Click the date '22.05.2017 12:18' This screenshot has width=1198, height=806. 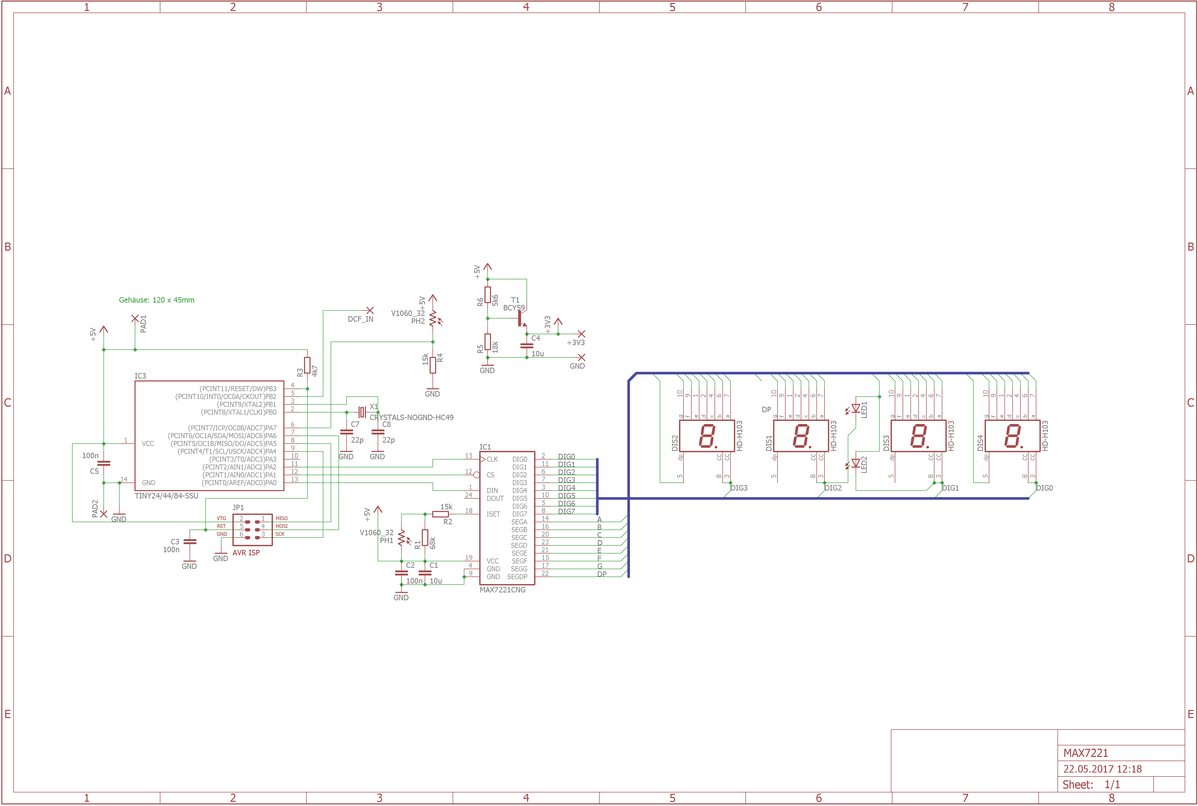[x=1102, y=769]
